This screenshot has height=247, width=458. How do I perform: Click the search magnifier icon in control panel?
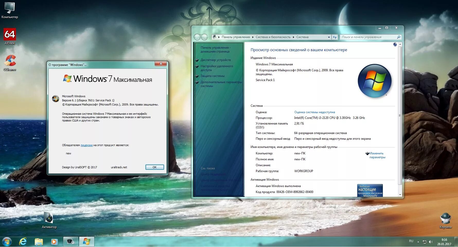coord(399,37)
